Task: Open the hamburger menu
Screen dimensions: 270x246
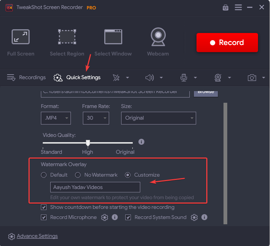Action: click(238, 7)
